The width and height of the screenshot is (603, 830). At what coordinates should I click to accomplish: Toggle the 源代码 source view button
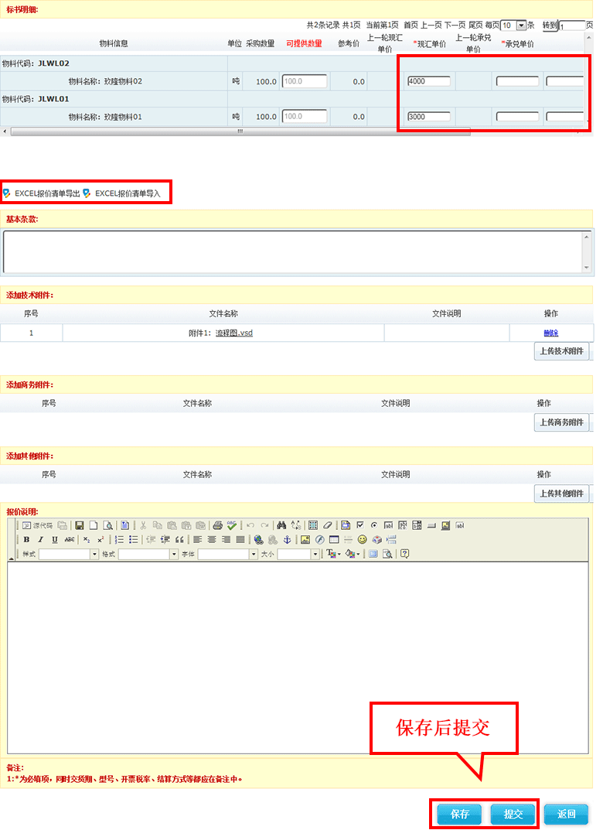37,525
